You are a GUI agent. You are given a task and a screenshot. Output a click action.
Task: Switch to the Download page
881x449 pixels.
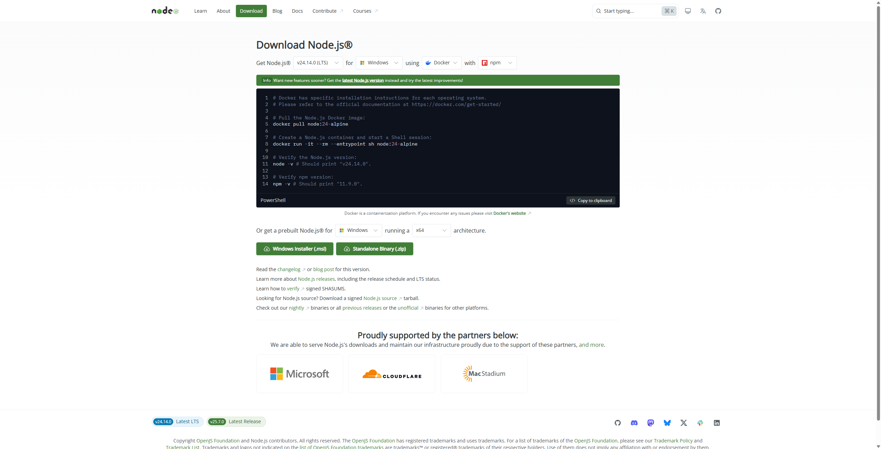coord(251,11)
